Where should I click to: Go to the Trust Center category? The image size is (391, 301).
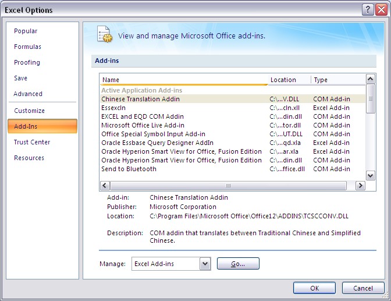pyautogui.click(x=32, y=142)
